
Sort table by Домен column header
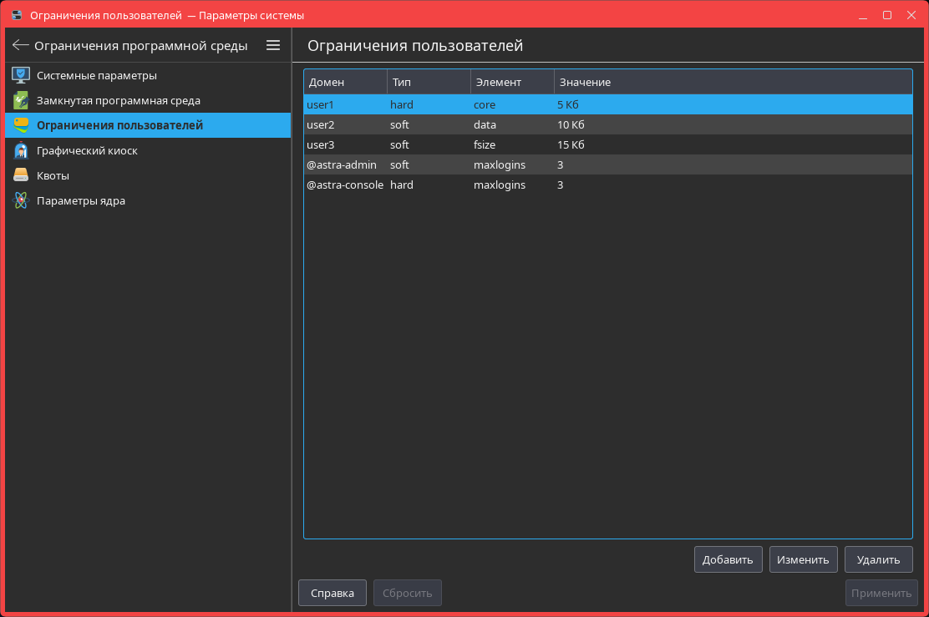click(x=344, y=82)
